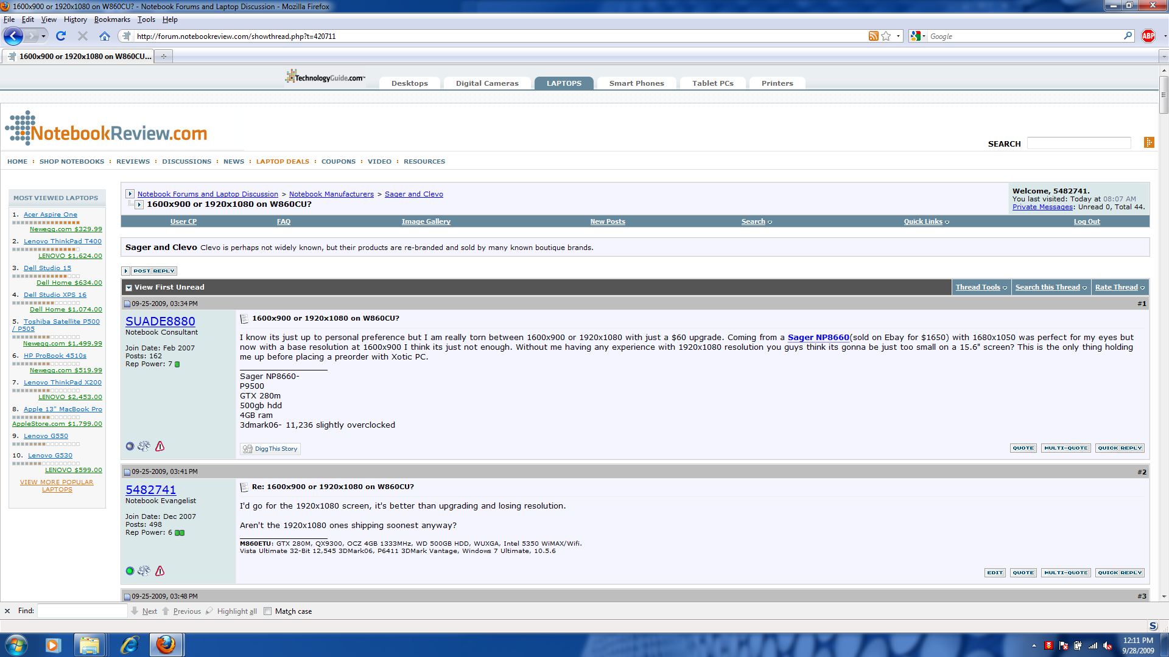Click the S icon in the status bar
The image size is (1169, 657).
[x=1153, y=626]
